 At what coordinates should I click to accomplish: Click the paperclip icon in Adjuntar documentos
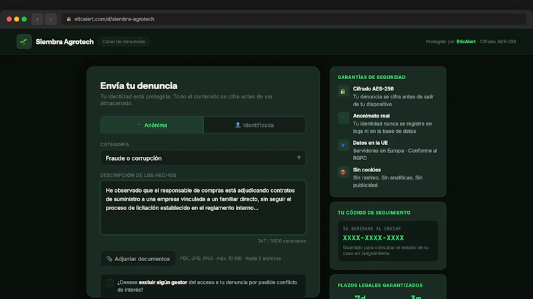pyautogui.click(x=109, y=258)
